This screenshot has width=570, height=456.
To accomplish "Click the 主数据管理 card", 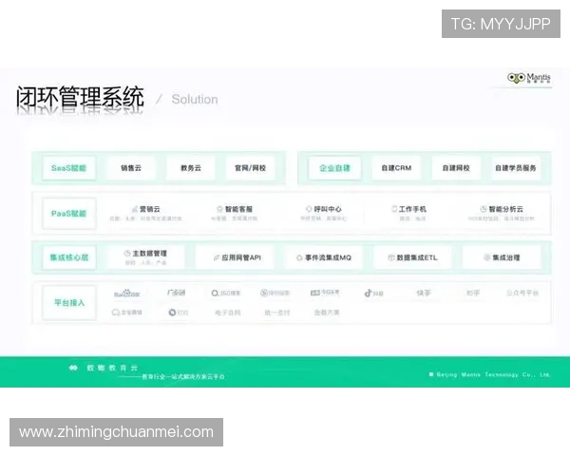I will tap(145, 257).
